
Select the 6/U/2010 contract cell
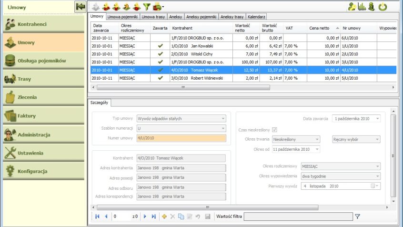pos(359,38)
